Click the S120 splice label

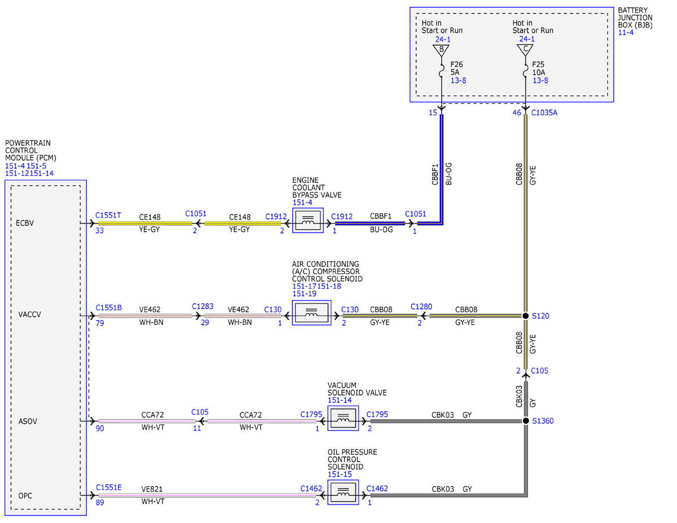click(540, 317)
